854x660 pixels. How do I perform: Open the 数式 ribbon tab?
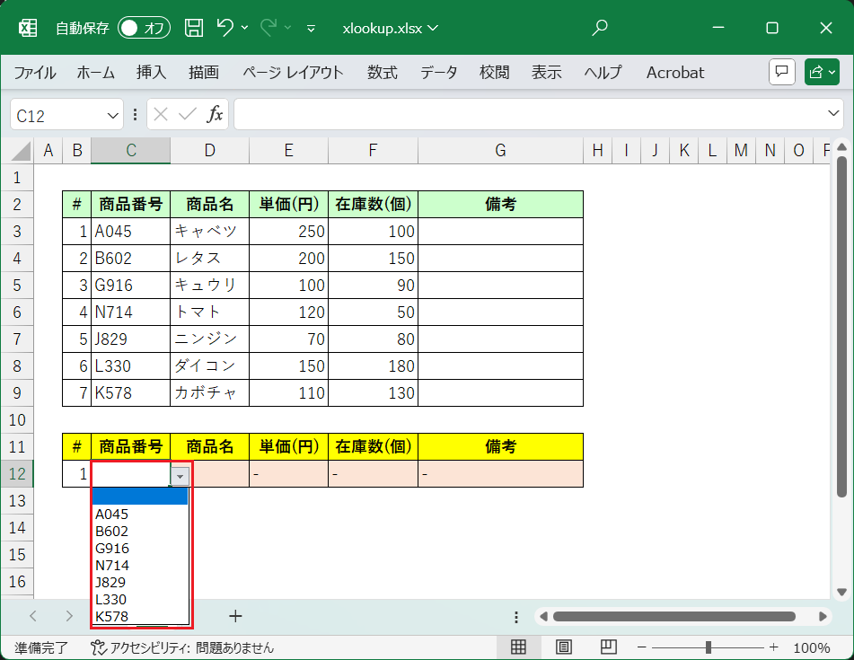[383, 73]
